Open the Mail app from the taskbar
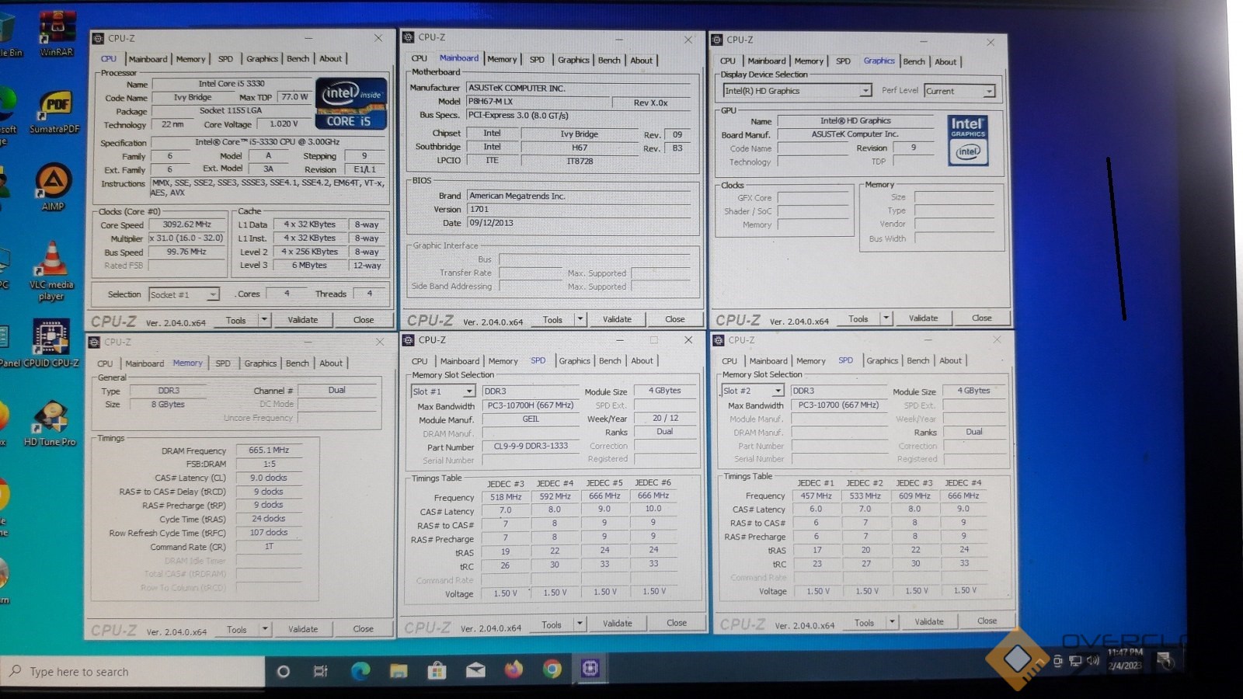 475,669
